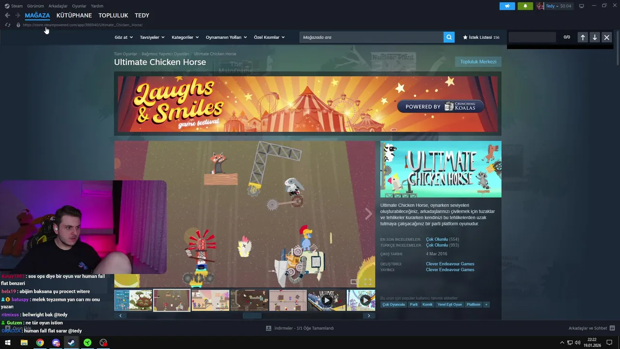
Task: Open the Oyunlar menu
Action: click(79, 6)
